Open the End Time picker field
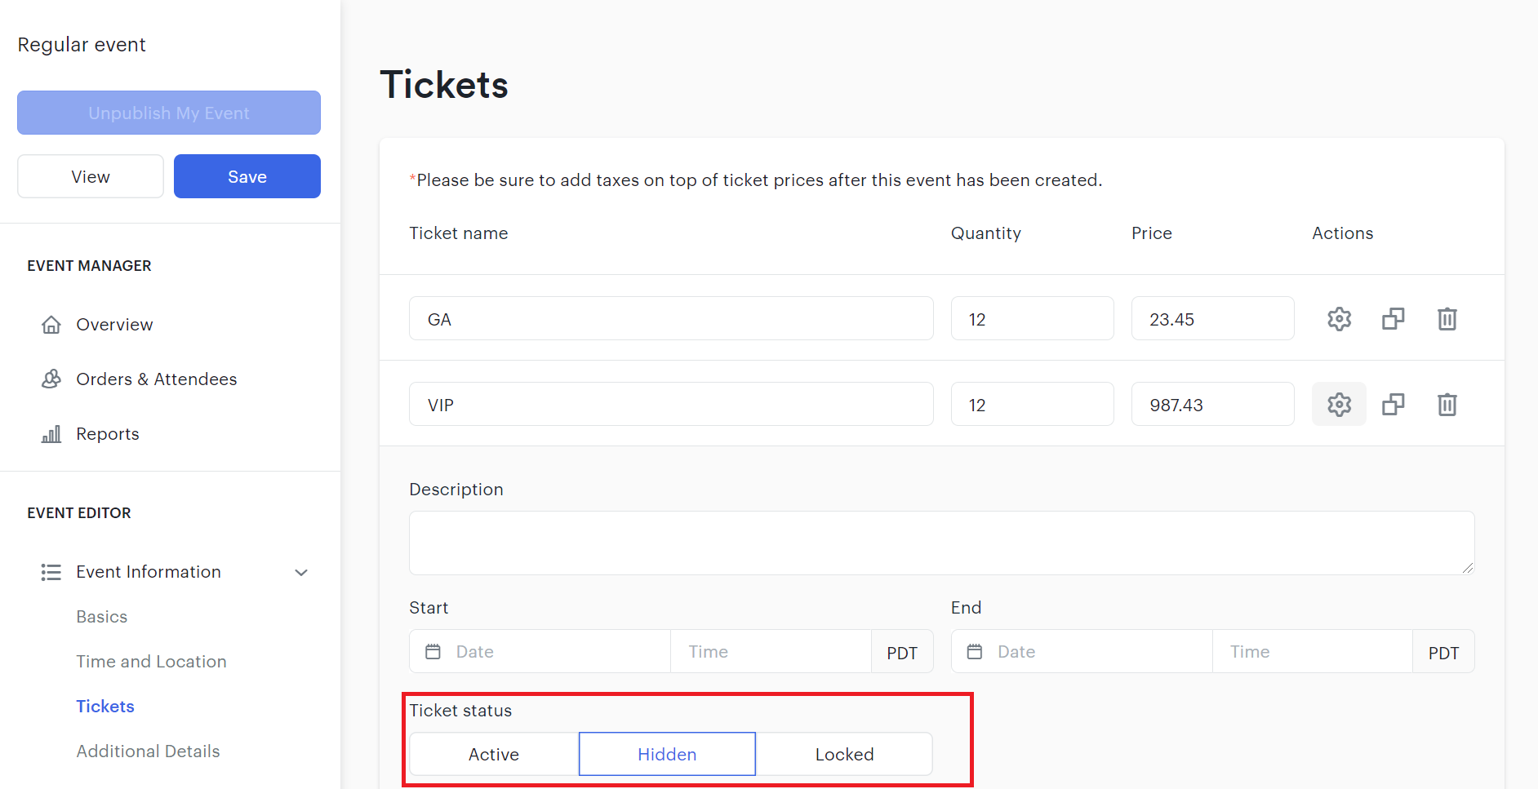Screen dimensions: 1538x789 pyautogui.click(x=1312, y=652)
